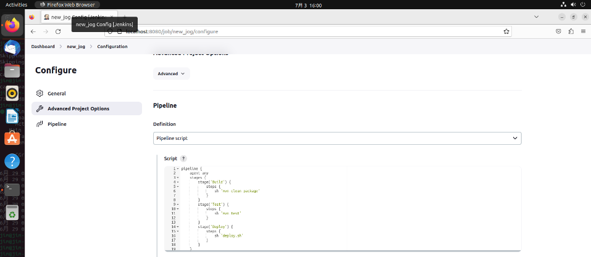
Task: Jump to Pipeline section in sidebar
Action: (x=86, y=124)
